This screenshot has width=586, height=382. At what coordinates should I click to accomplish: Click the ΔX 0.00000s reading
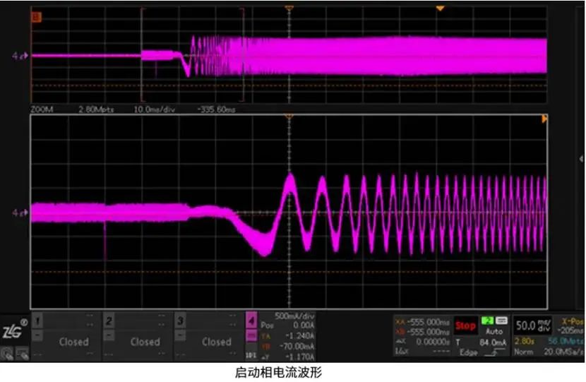[433, 342]
